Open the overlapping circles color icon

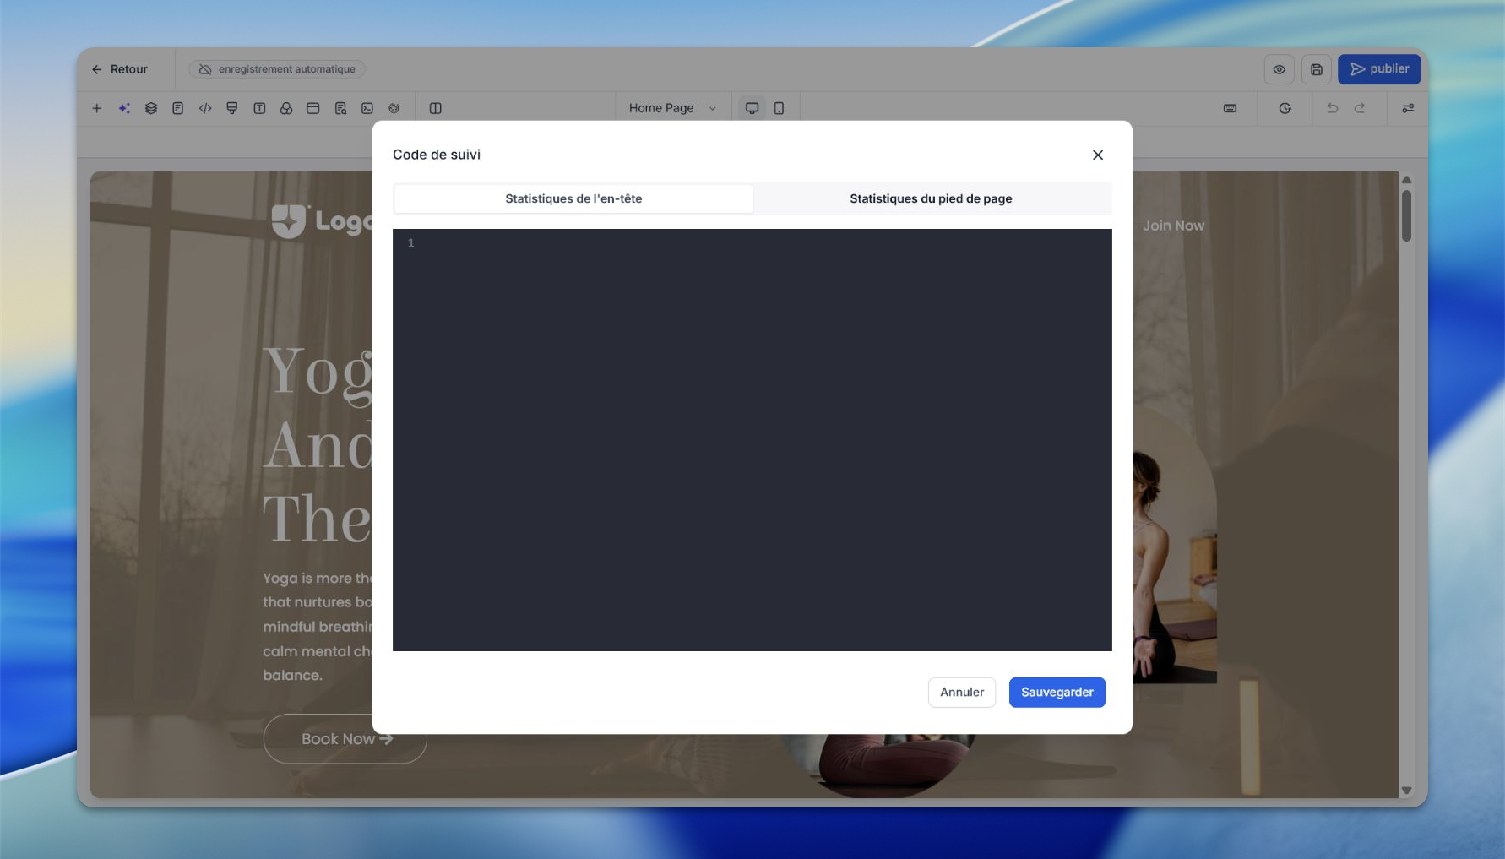pyautogui.click(x=286, y=108)
